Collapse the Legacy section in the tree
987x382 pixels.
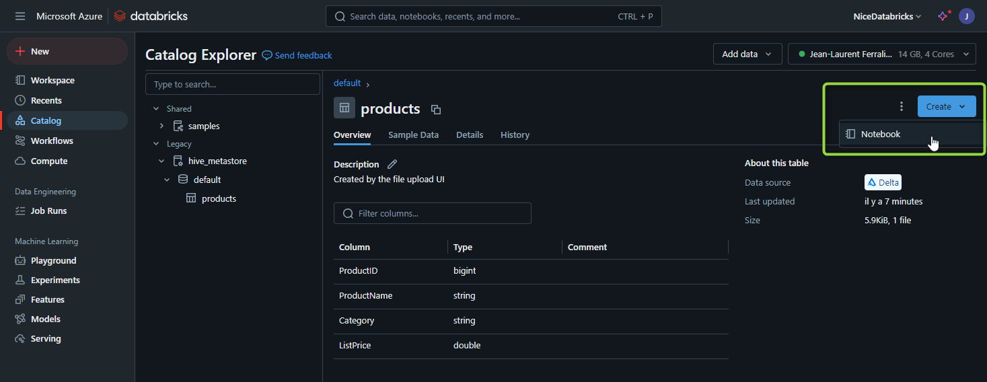156,143
